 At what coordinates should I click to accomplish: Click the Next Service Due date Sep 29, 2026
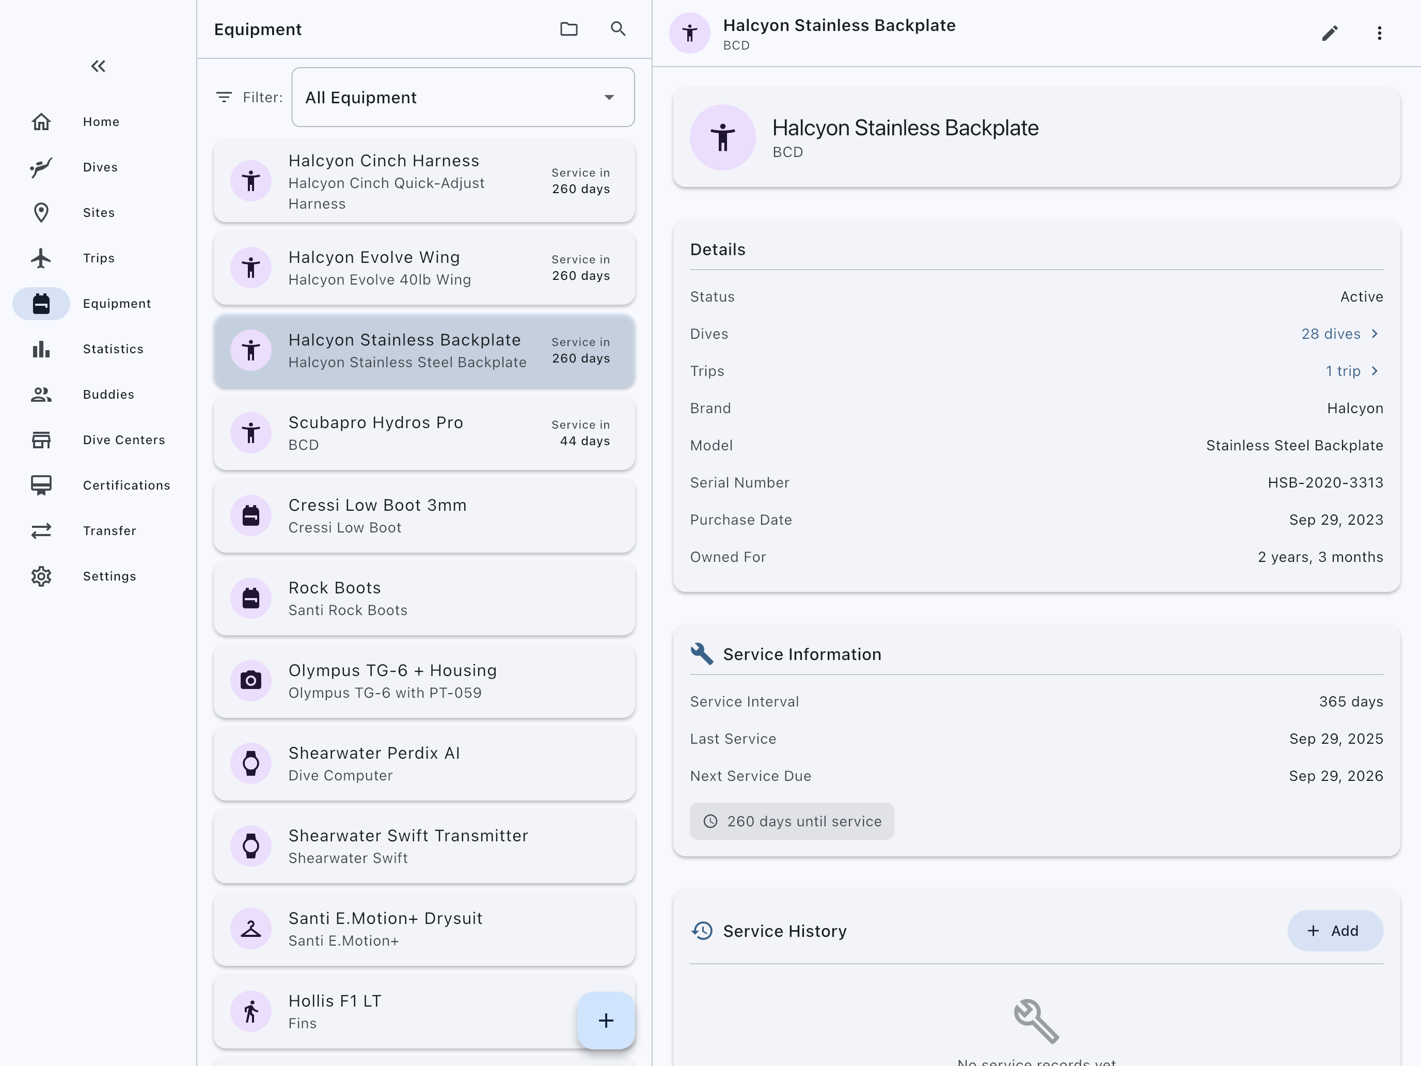tap(1336, 776)
